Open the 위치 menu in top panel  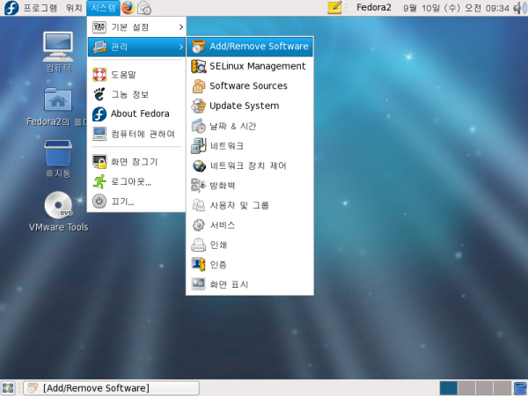tap(74, 8)
